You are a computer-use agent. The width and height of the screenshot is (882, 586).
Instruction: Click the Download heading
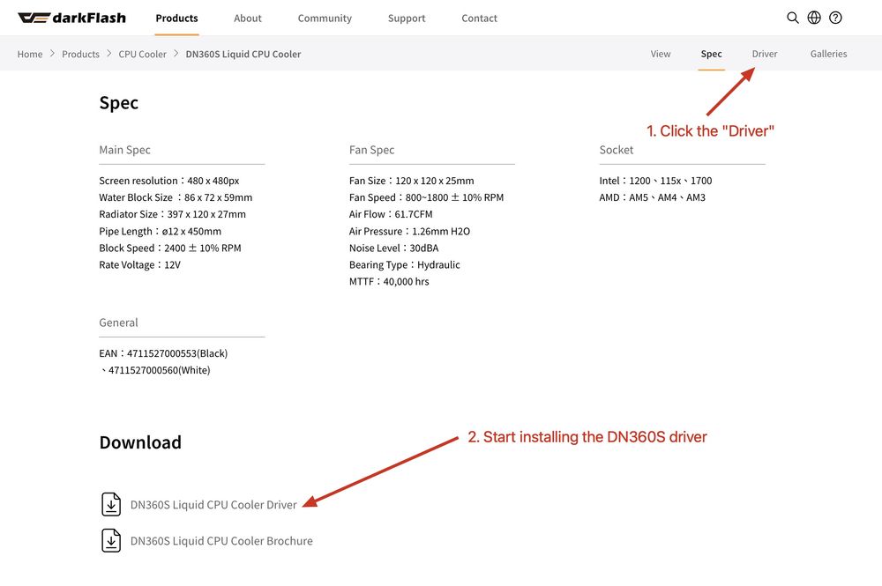140,442
